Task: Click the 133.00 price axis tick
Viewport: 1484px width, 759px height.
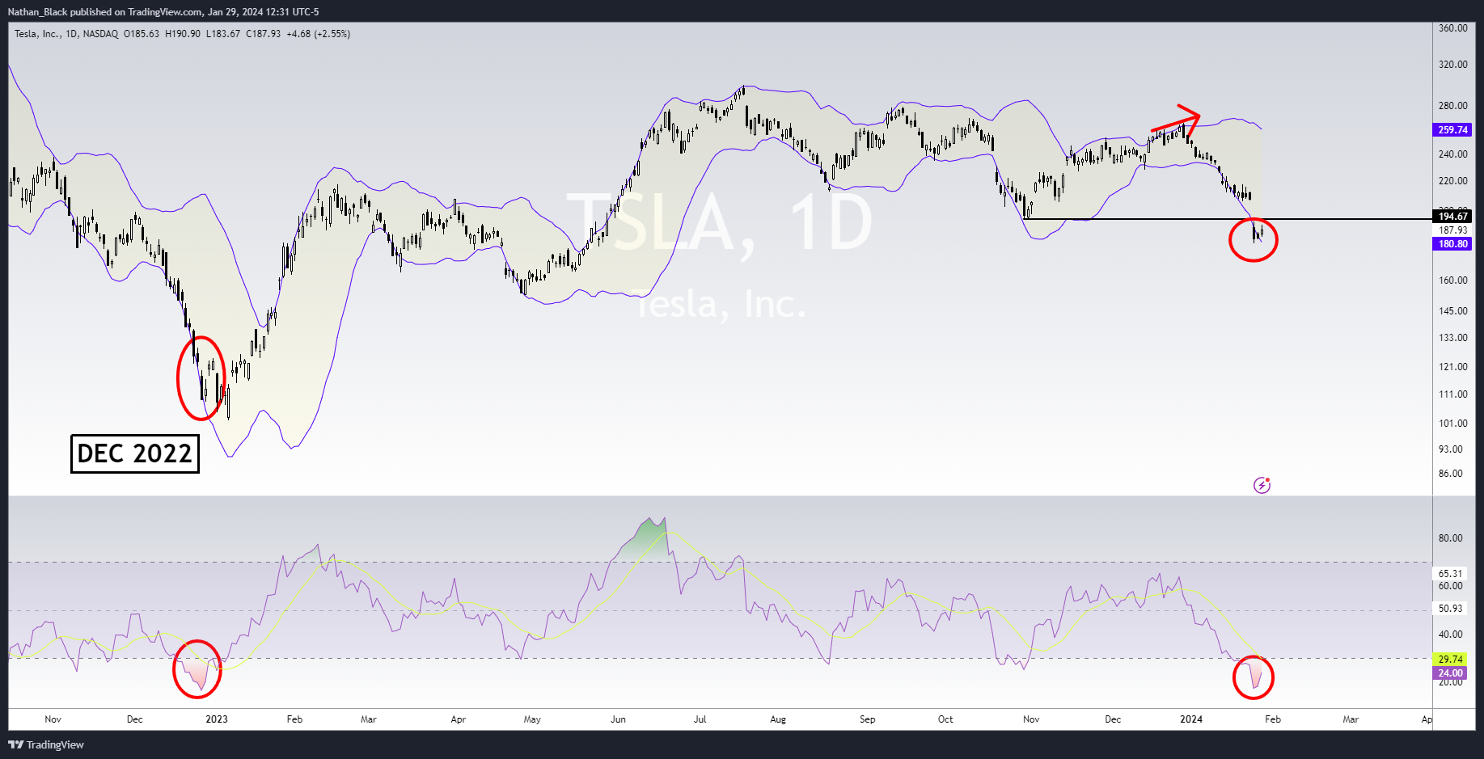Action: (x=1452, y=338)
